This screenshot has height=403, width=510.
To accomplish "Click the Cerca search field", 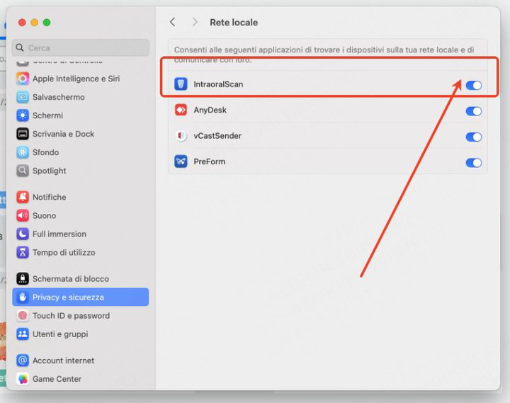I will click(81, 48).
